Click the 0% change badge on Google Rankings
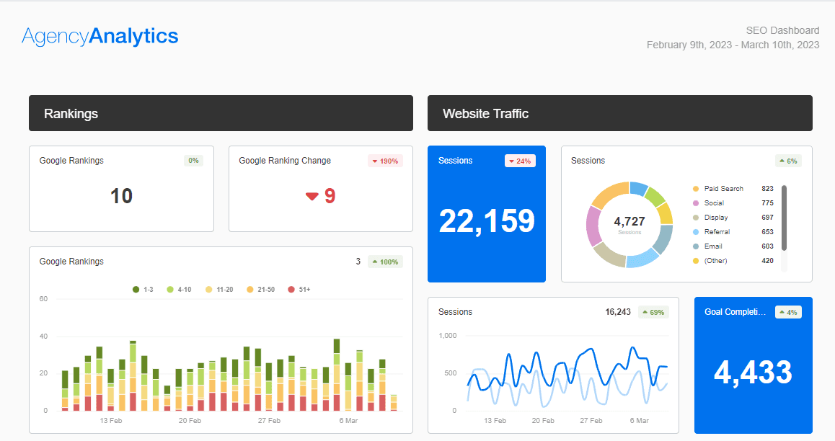The image size is (835, 441). (193, 161)
